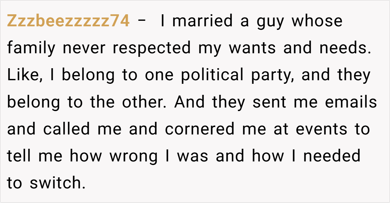The width and height of the screenshot is (390, 203).
Task: Open the Zzzbeezzzzz74 username link
Action: 69,21
